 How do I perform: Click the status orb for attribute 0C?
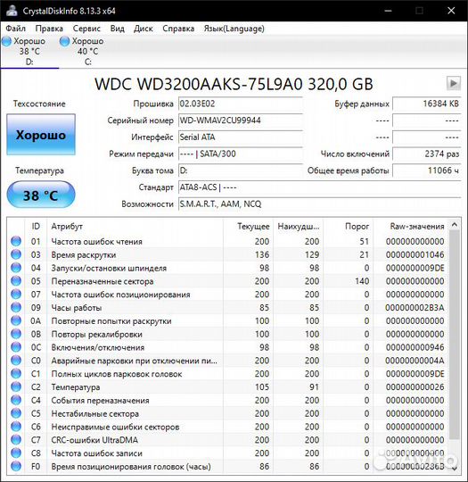click(16, 347)
